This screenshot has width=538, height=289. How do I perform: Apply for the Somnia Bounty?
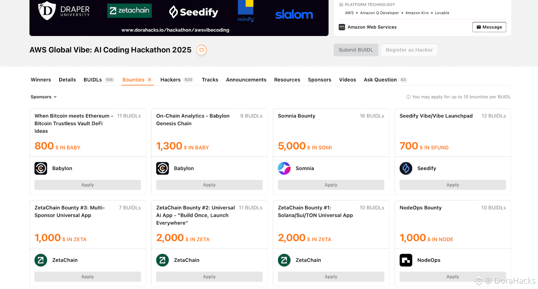coord(331,185)
